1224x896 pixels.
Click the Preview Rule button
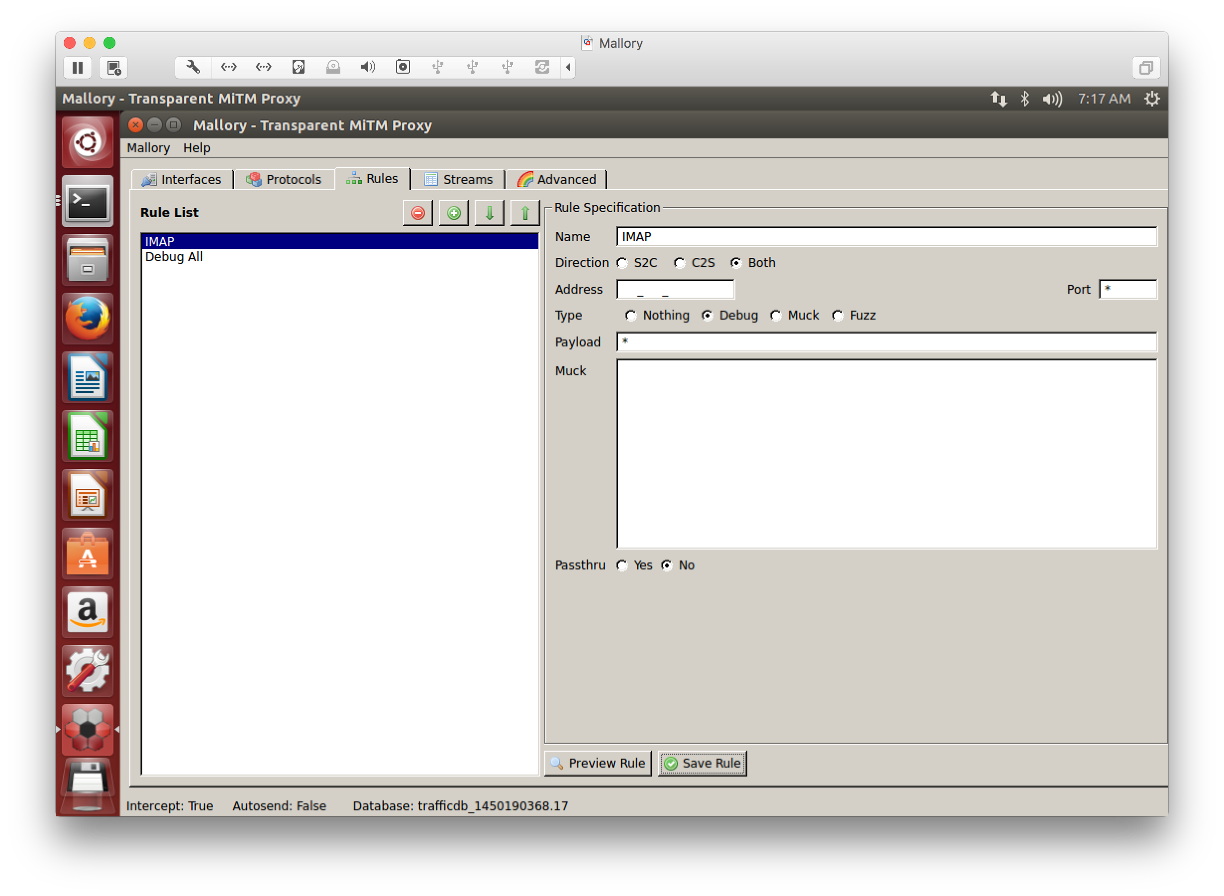click(598, 763)
